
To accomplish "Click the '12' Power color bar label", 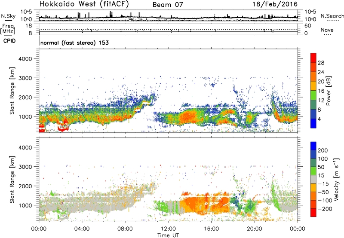I will (321, 101).
